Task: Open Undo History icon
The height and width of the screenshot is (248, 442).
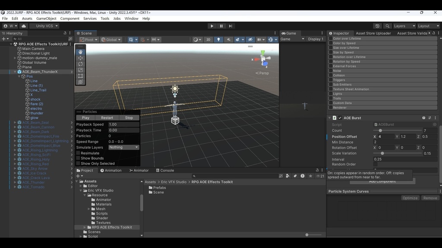Action: 377,26
